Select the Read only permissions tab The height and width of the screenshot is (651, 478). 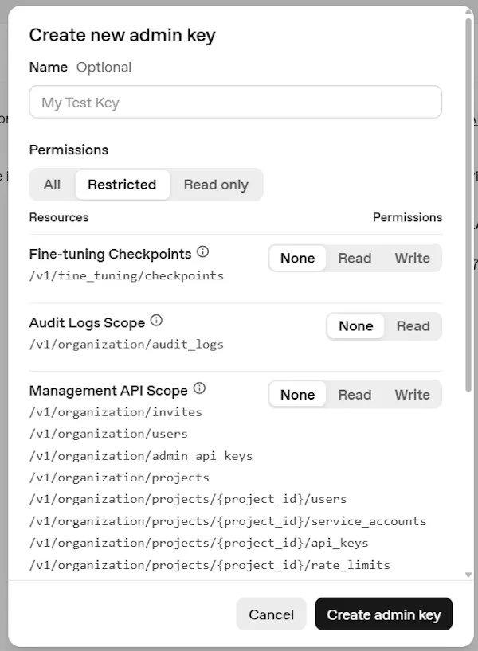tap(216, 185)
